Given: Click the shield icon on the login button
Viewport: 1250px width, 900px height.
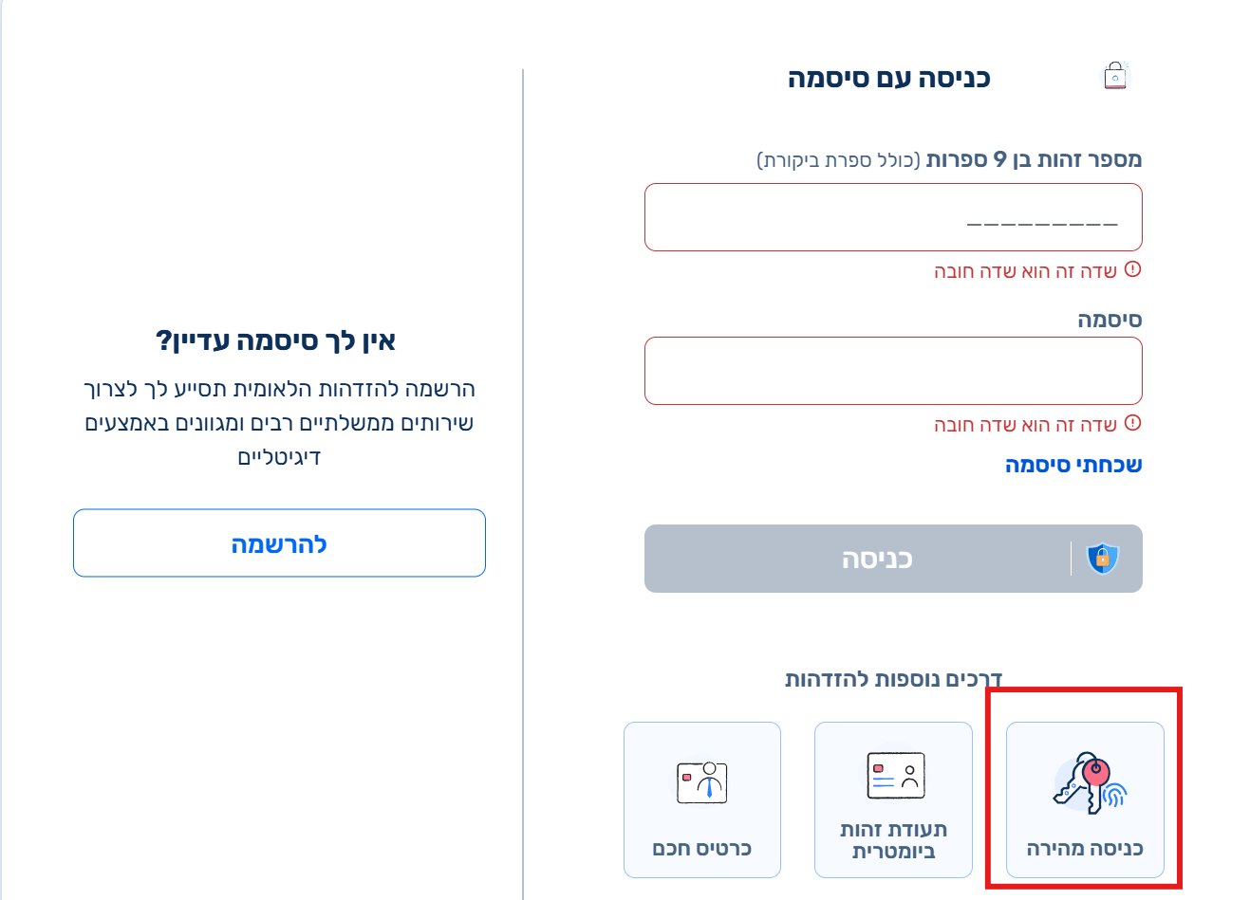Looking at the screenshot, I should click(1102, 559).
